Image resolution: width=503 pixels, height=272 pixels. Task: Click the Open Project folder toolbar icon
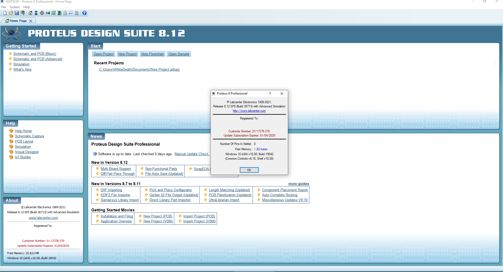(11, 13)
